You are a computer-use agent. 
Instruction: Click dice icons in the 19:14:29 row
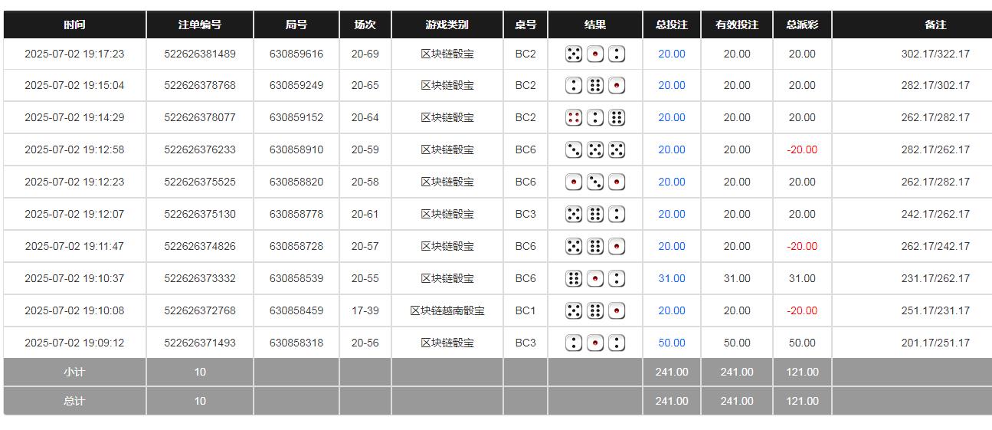click(594, 117)
